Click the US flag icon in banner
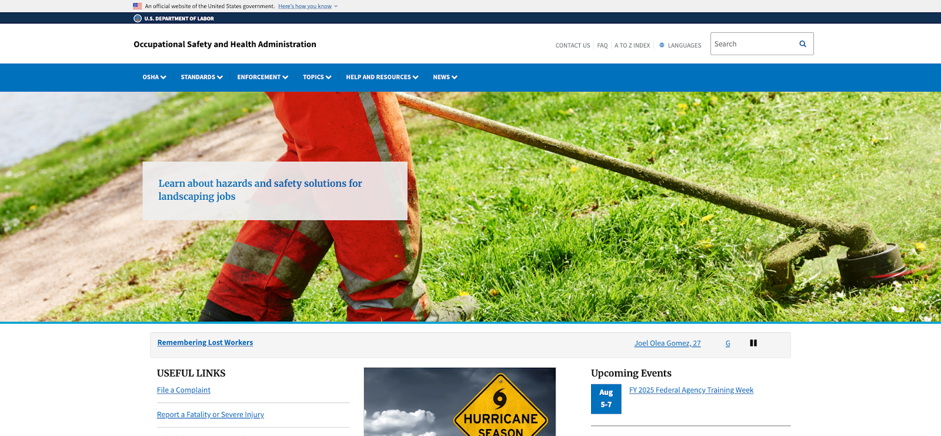The image size is (941, 436). pyautogui.click(x=138, y=6)
